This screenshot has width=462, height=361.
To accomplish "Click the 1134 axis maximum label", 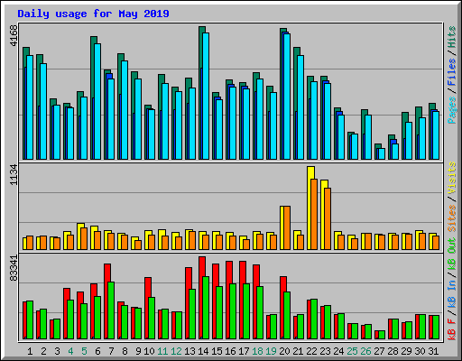I will point(14,175).
